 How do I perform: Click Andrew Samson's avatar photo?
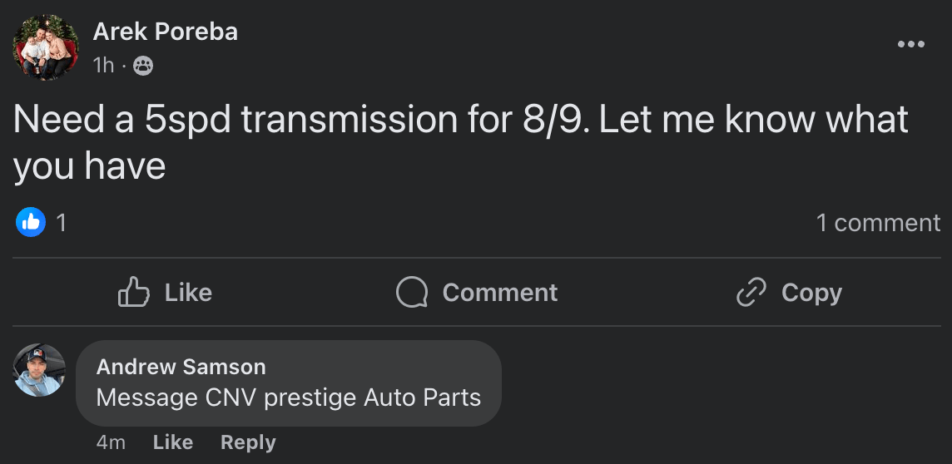(40, 370)
